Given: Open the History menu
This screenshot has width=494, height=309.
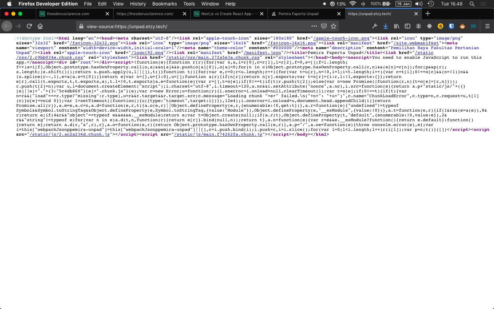Looking at the screenshot, I should 138,4.
